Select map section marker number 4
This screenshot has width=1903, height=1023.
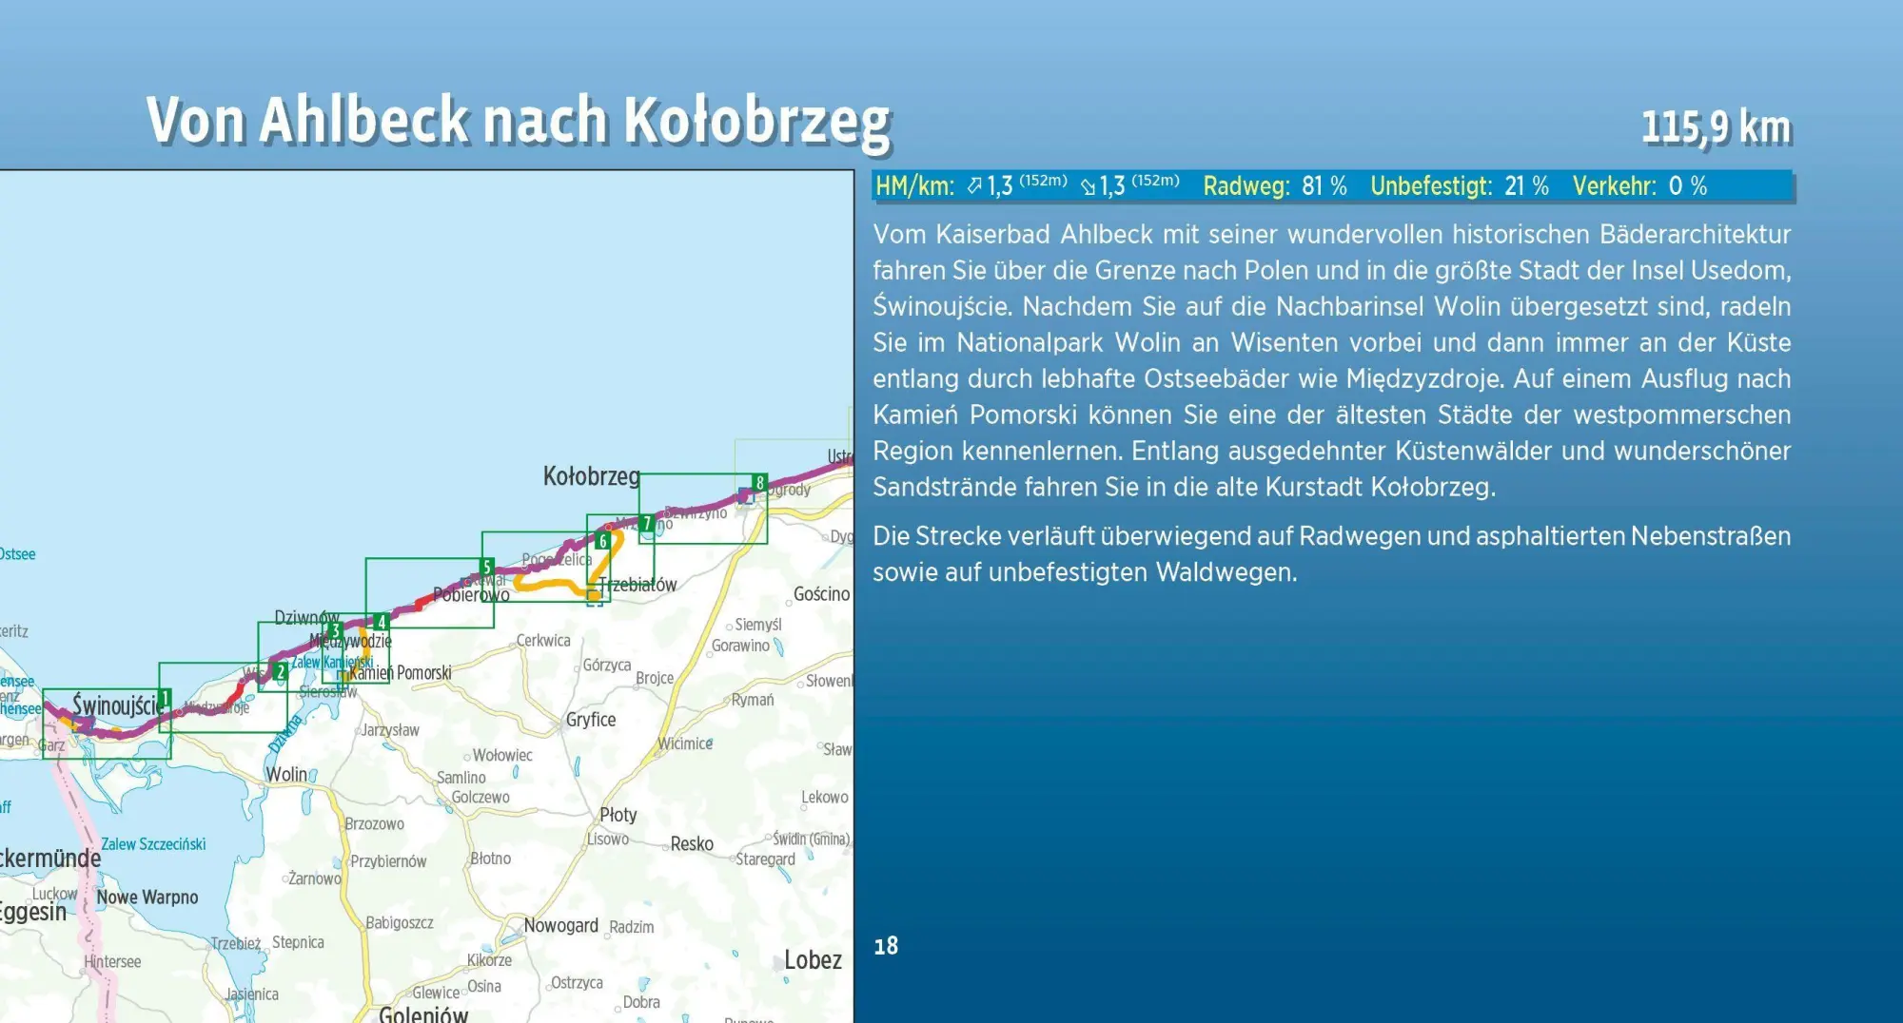382,622
